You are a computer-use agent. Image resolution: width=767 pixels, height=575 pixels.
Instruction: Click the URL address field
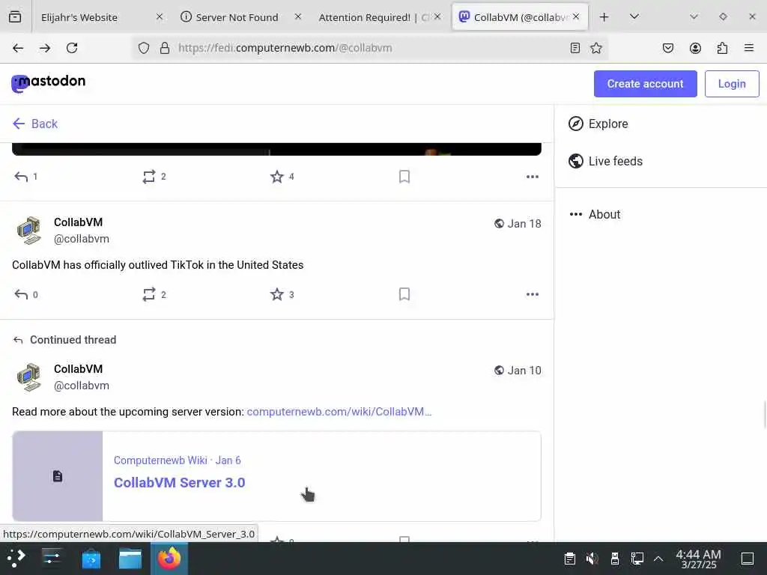[369, 48]
